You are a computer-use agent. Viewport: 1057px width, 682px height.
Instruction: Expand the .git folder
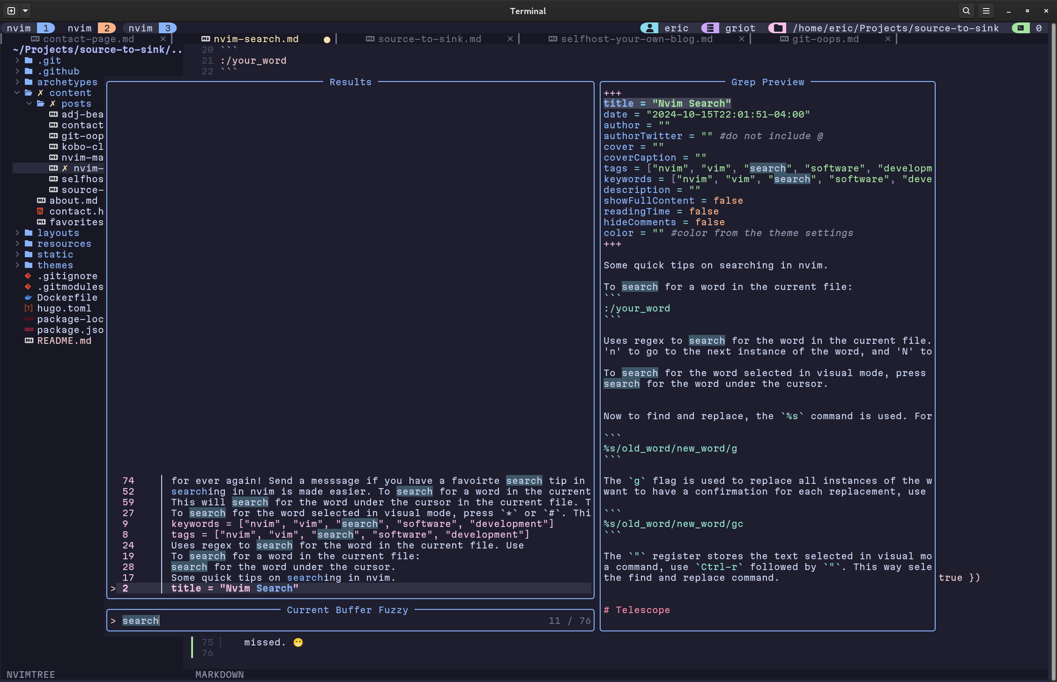pyautogui.click(x=17, y=60)
